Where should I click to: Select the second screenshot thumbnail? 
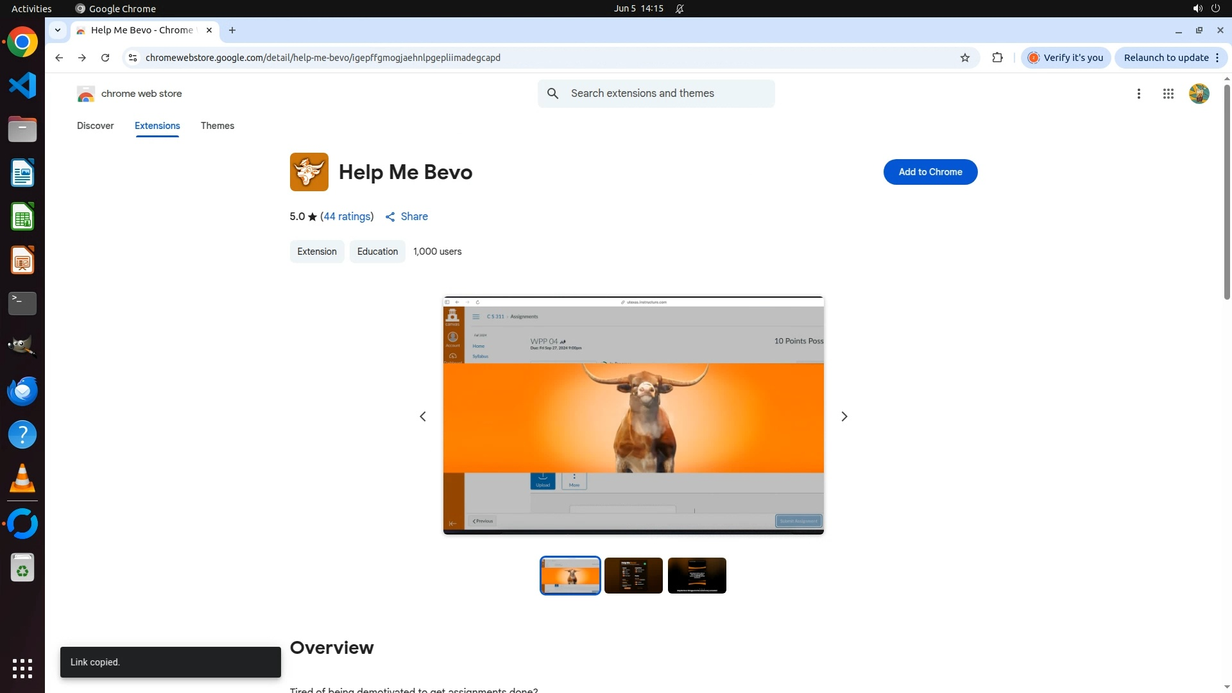click(633, 576)
